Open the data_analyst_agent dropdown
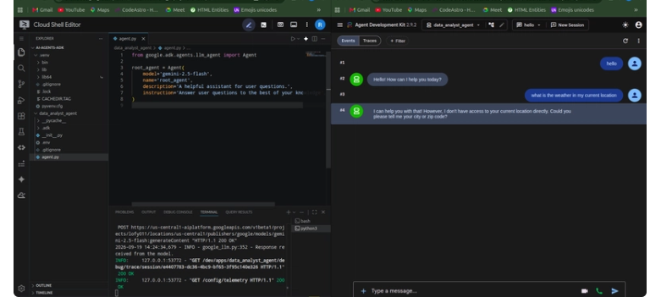Viewport: 661px width, 308px height. 453,25
